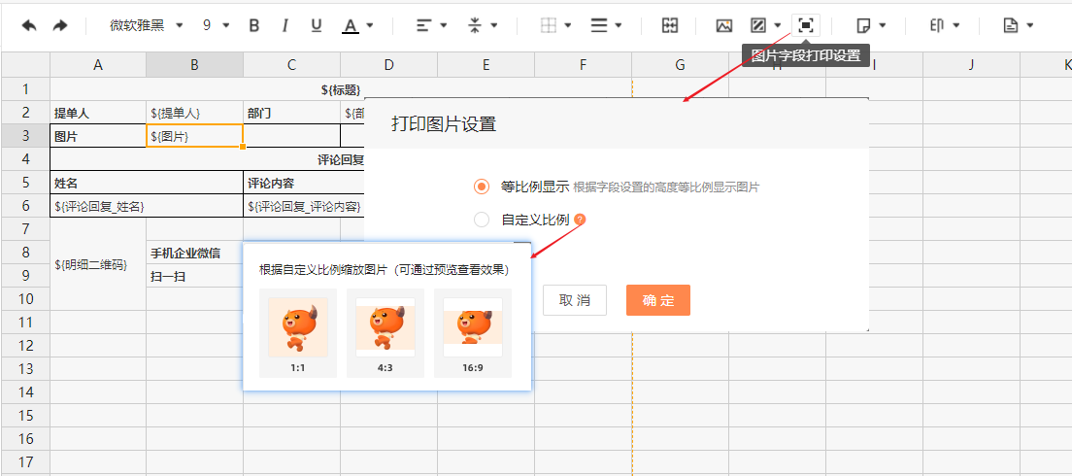Click the insert image icon
This screenshot has width=1072, height=476.
point(723,25)
